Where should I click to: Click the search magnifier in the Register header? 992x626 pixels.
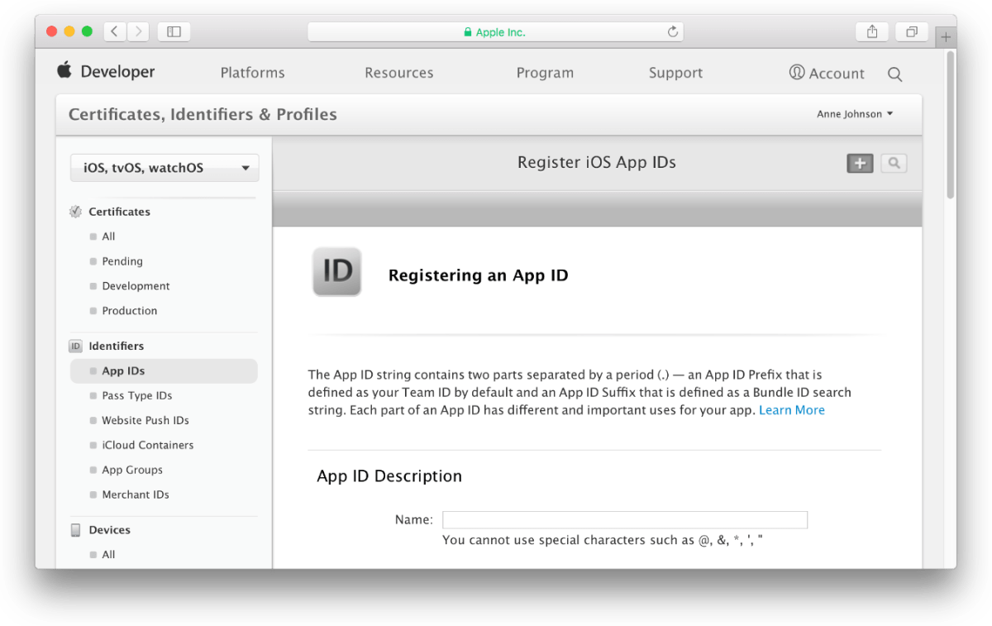(894, 163)
